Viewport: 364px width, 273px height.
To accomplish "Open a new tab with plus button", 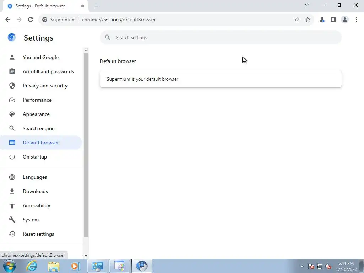I will (x=96, y=6).
